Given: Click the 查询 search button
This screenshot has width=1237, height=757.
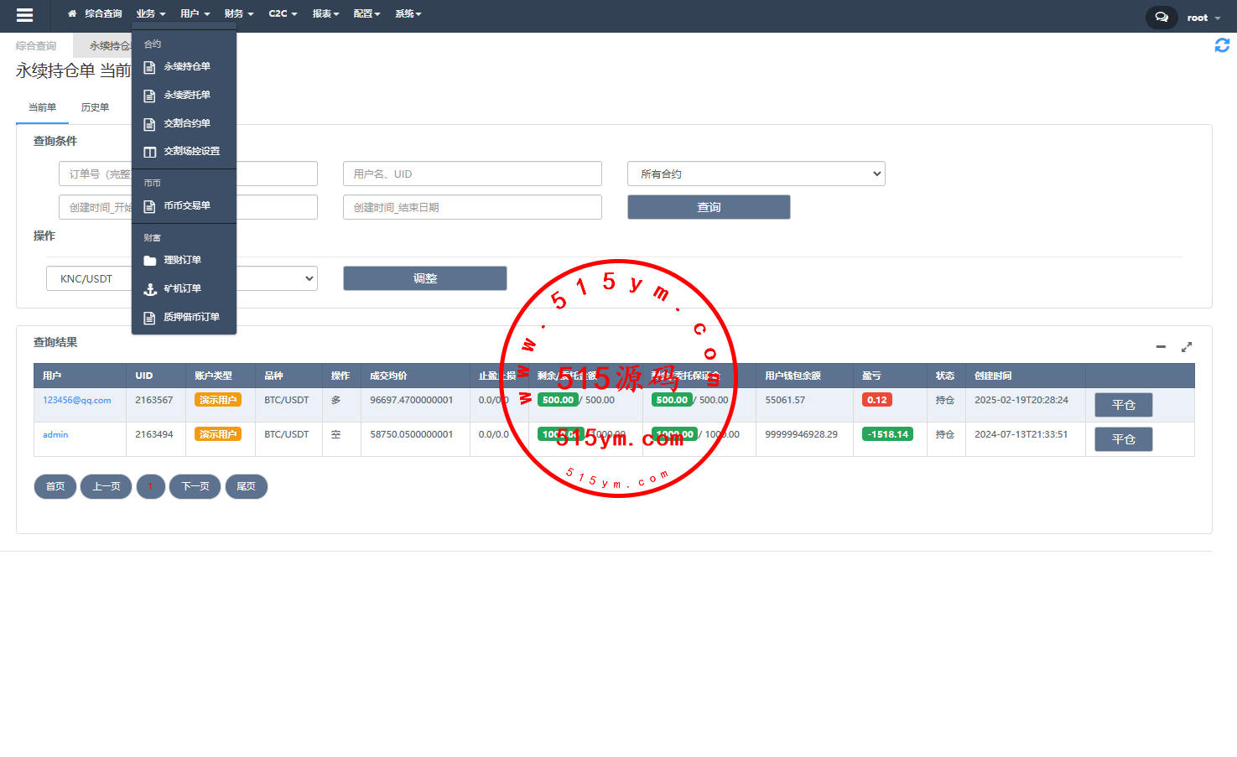Looking at the screenshot, I should (709, 207).
